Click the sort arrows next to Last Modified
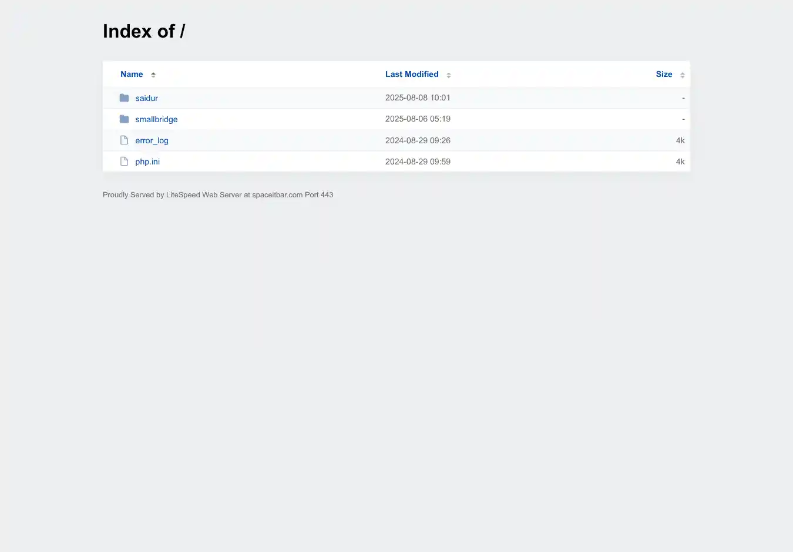The image size is (793, 552). 449,75
